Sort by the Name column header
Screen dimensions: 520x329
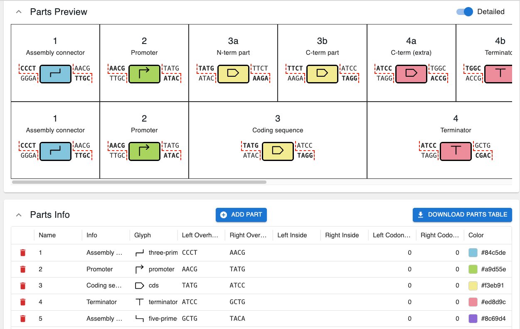[x=47, y=235]
